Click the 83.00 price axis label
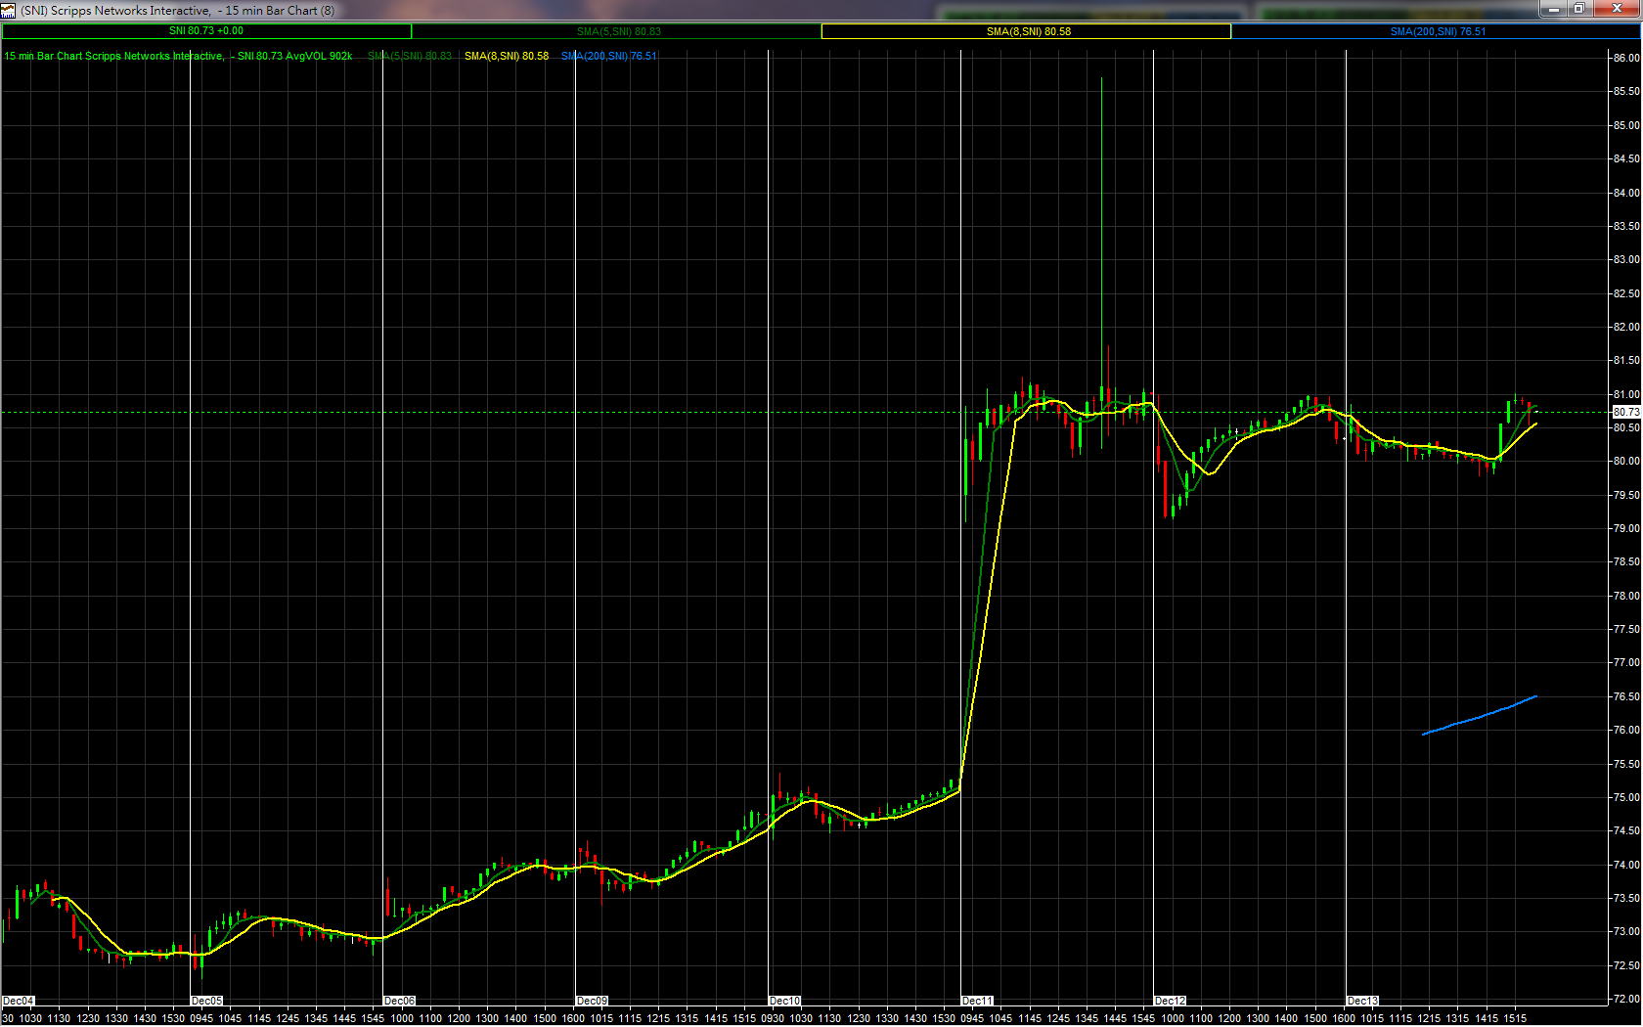1643x1027 pixels. [1626, 259]
